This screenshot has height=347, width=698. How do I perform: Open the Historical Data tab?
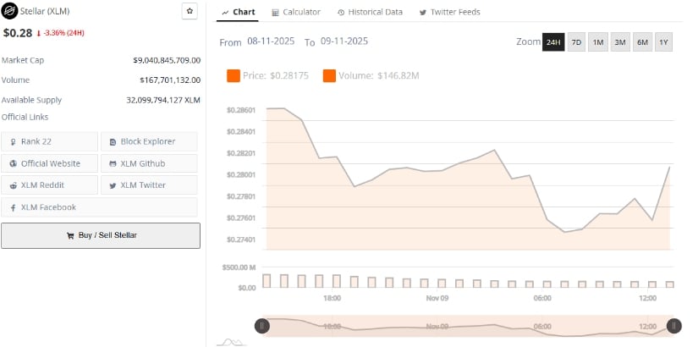370,12
